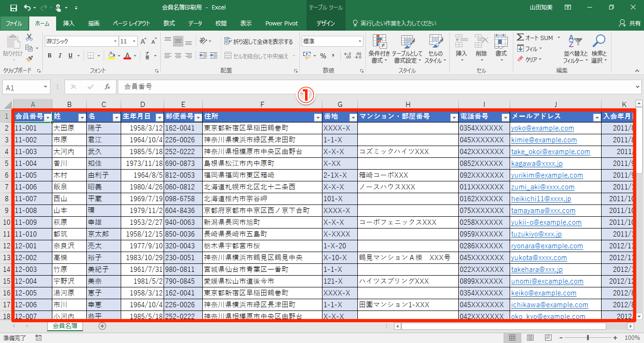The image size is (644, 343).
Task: Increase the cell indent
Action: point(214,56)
